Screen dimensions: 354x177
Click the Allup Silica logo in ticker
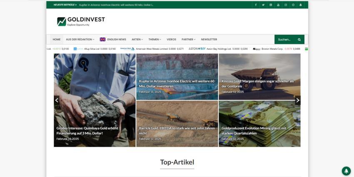[x=78, y=49]
